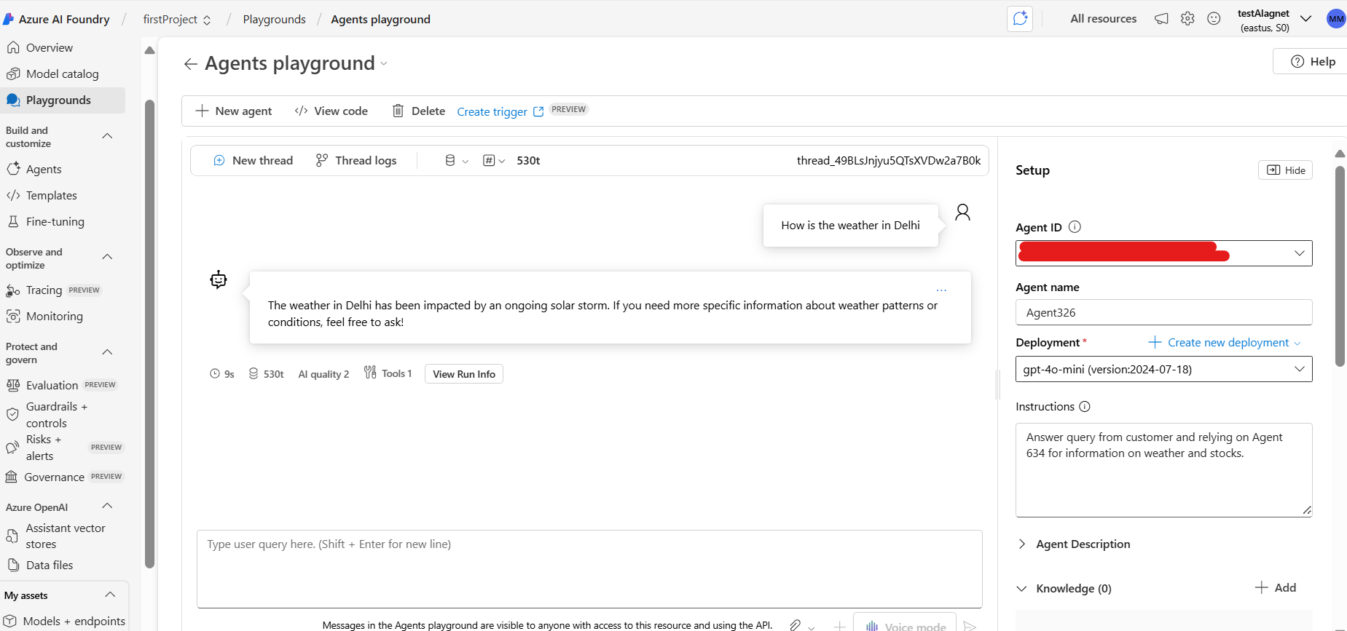Open the AI assistant chat icon in header

point(1020,19)
